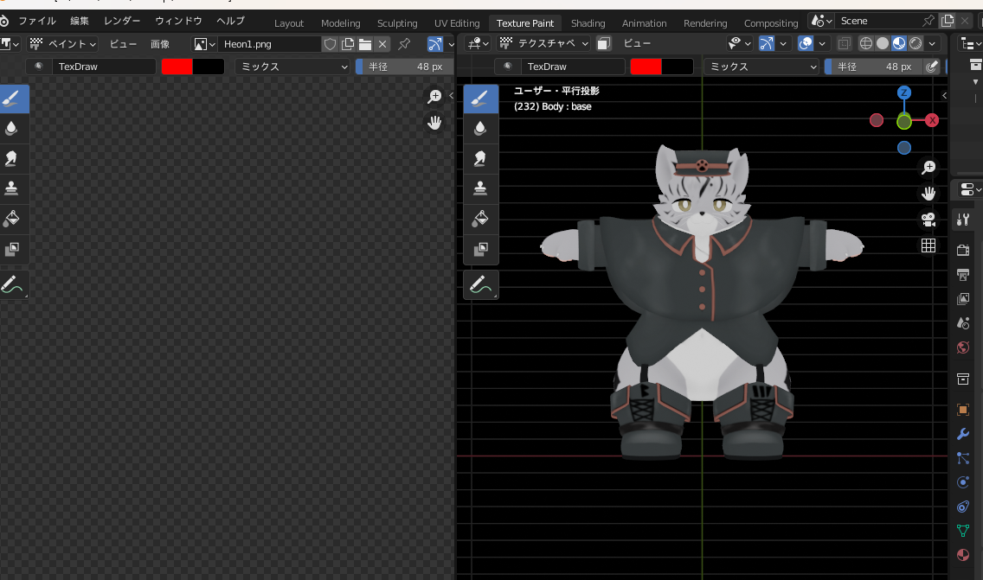Select the Annotate tool in the image editor
This screenshot has height=580, width=983.
click(x=12, y=285)
